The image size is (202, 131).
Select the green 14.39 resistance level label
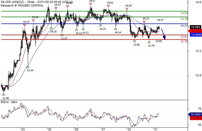184,19
